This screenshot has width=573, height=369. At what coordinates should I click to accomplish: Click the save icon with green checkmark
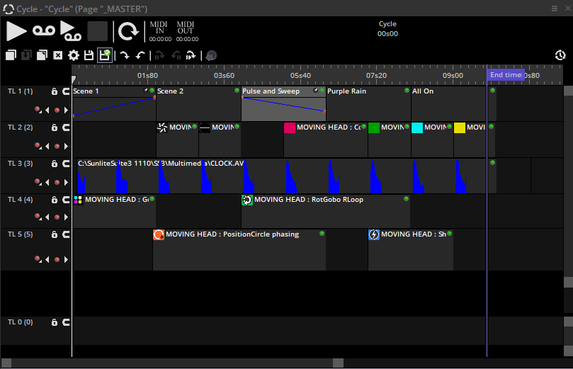tap(104, 55)
